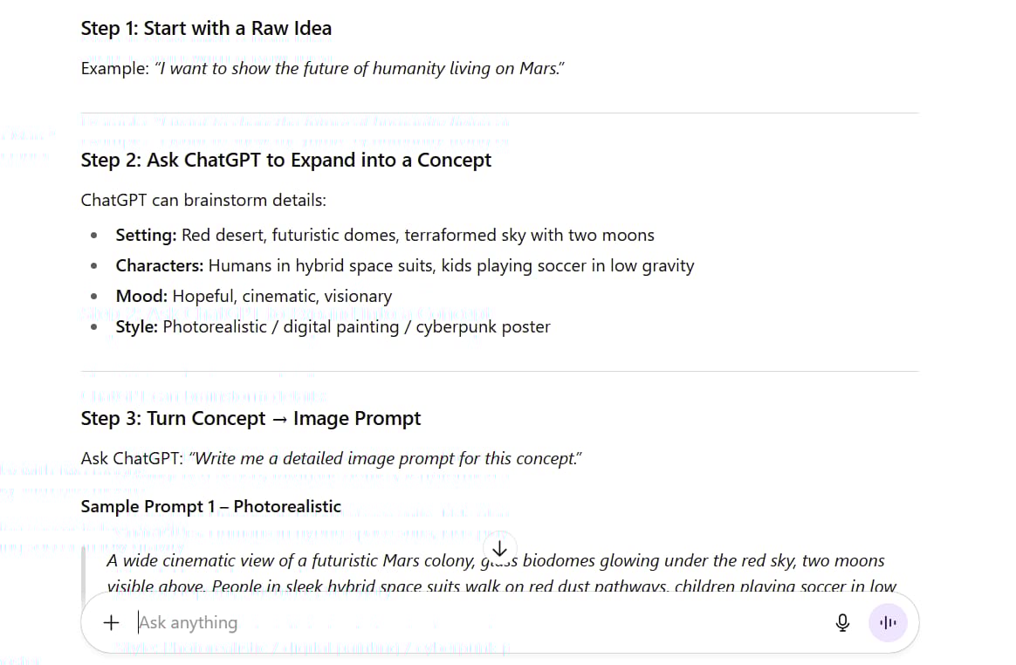Click the Step 1: Start with a Raw Idea heading
This screenshot has width=1016, height=665.
click(x=206, y=28)
